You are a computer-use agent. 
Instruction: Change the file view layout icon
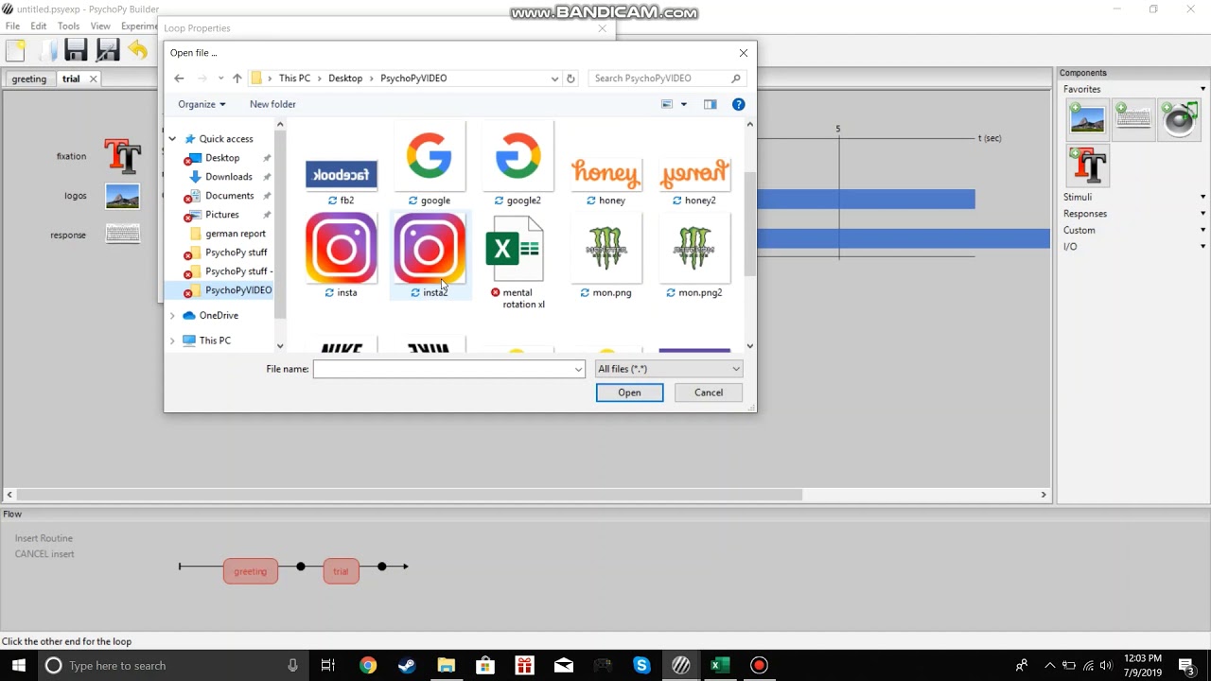667,104
